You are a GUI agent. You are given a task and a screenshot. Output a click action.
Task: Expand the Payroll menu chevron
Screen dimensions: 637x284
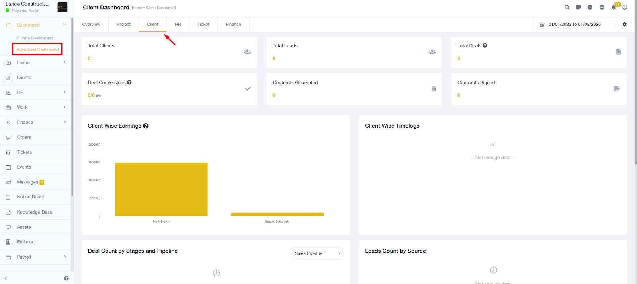click(64, 257)
